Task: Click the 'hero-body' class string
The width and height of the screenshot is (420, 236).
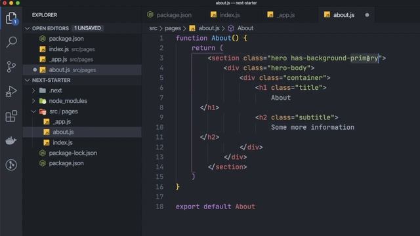Action: (289, 68)
